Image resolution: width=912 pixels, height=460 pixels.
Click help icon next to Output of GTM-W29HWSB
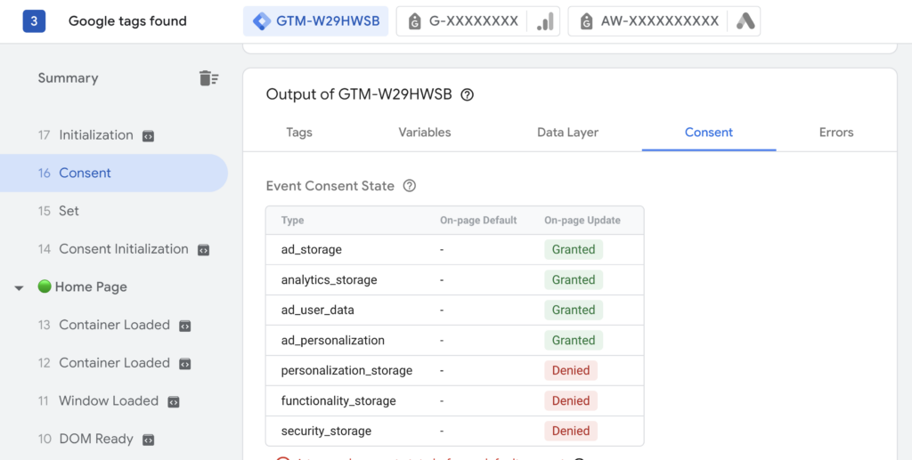(468, 95)
